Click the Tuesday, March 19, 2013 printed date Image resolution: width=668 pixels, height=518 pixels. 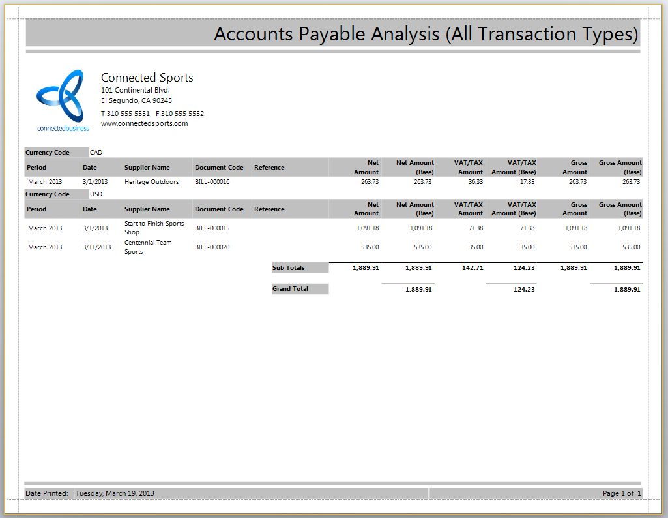[115, 493]
